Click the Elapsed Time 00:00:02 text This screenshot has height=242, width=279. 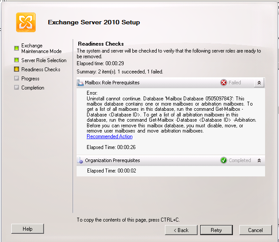(111, 171)
